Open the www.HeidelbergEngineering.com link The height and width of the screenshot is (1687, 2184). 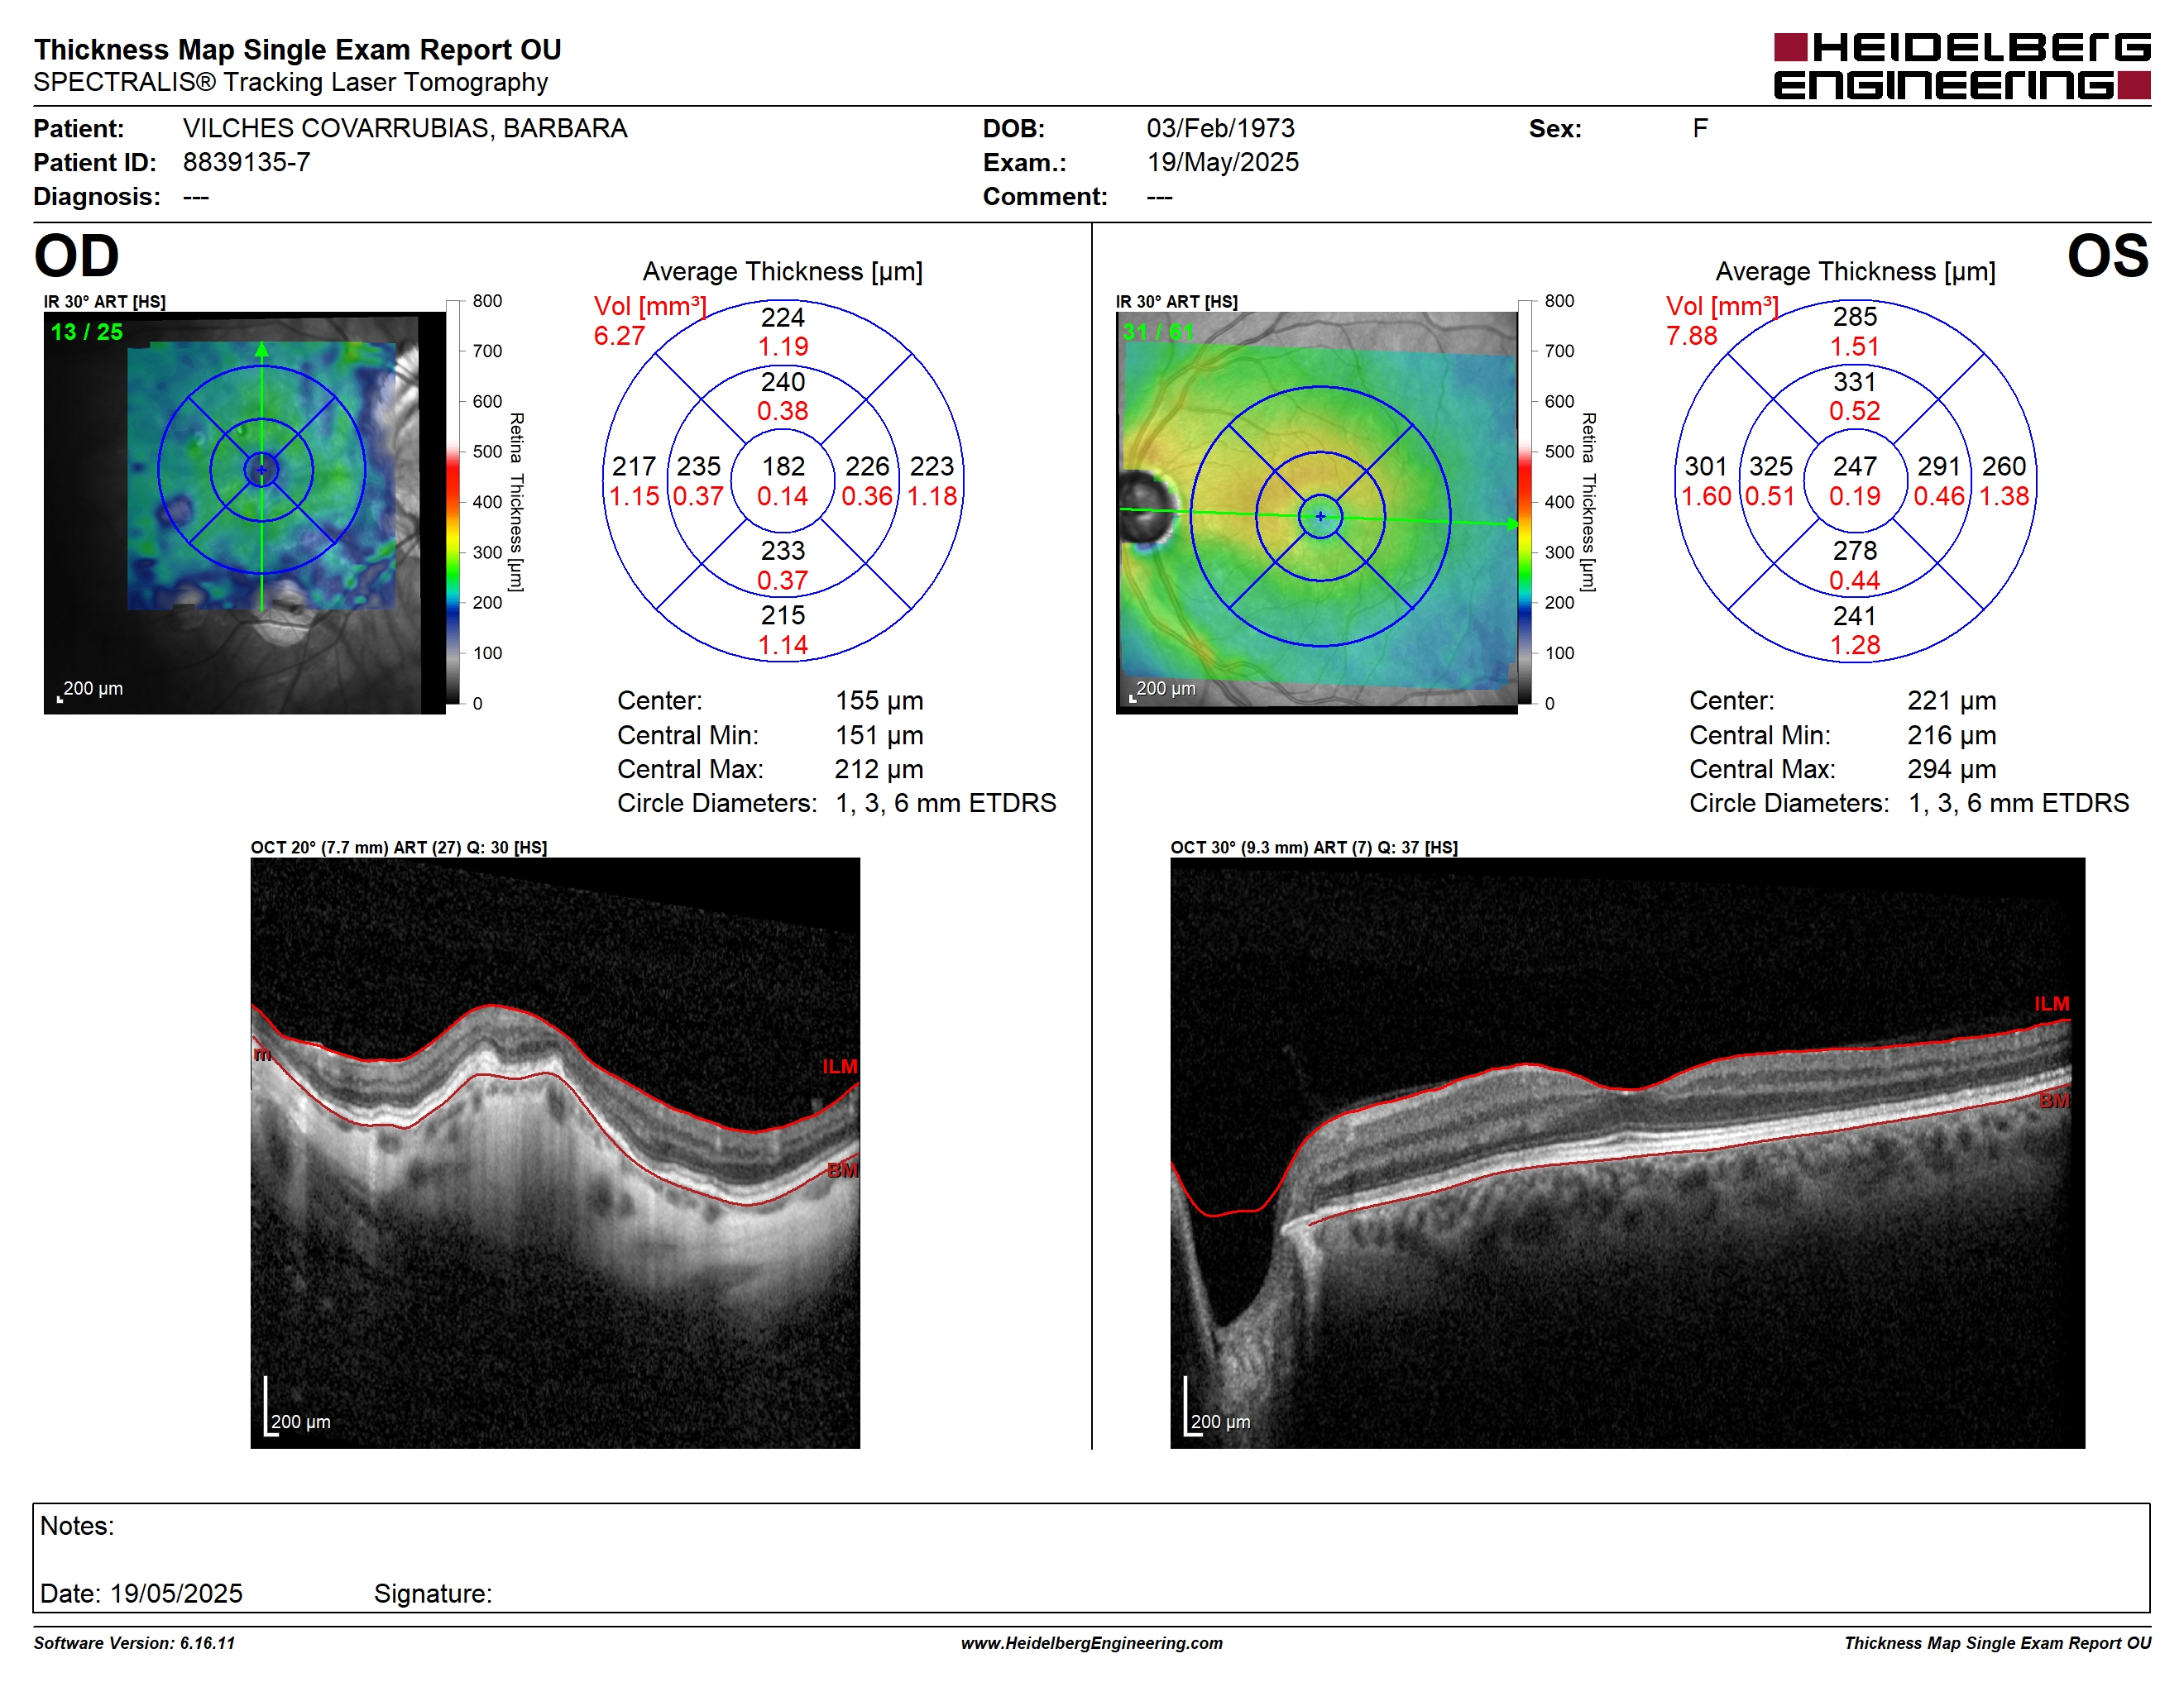tap(1091, 1643)
